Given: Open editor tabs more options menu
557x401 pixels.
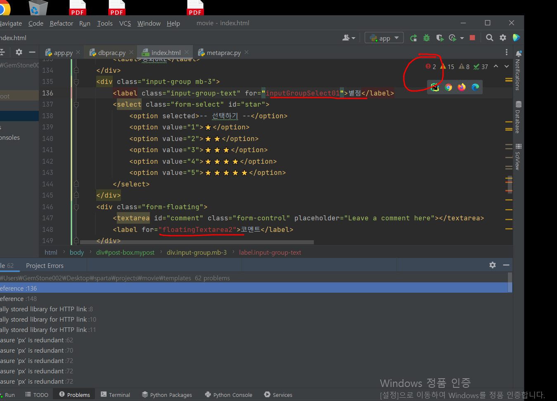Looking at the screenshot, I should 507,52.
